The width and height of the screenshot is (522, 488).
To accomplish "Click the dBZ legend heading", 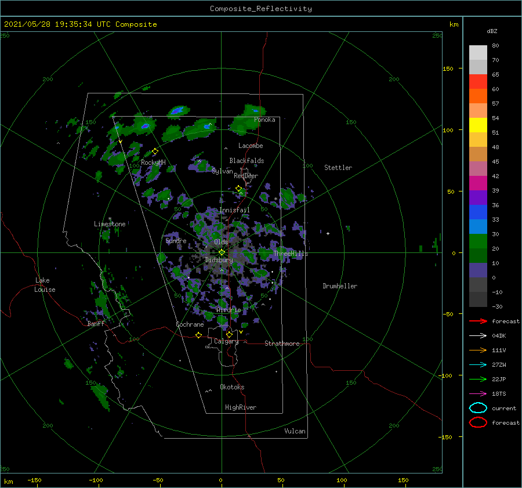I will pos(492,31).
